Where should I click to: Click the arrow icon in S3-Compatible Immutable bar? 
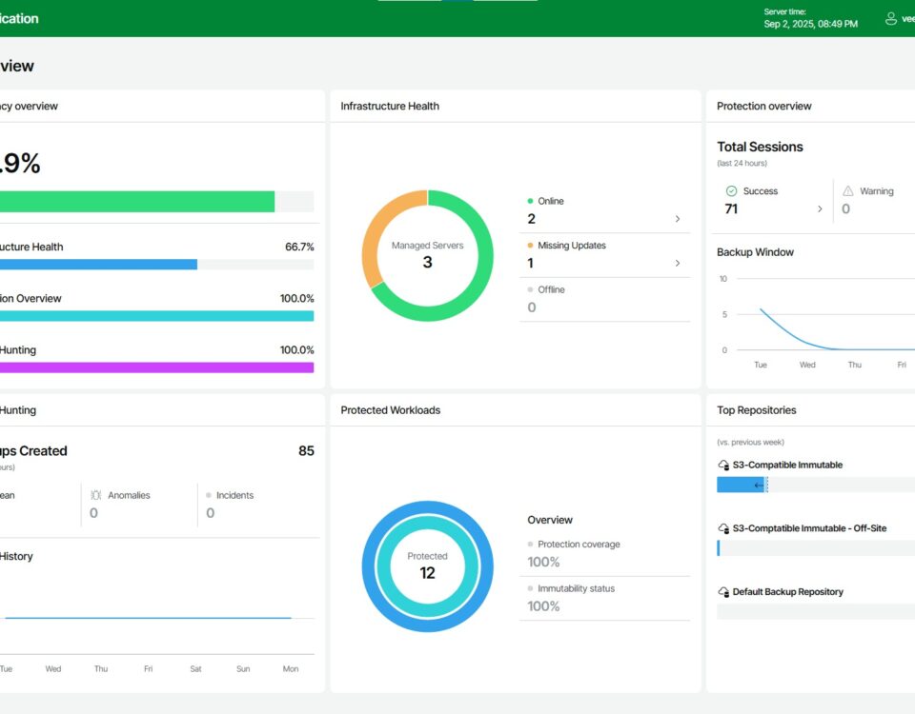[x=759, y=485]
